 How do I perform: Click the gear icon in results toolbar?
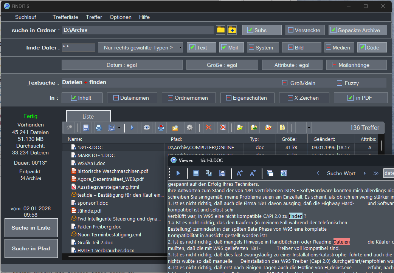coord(189,128)
